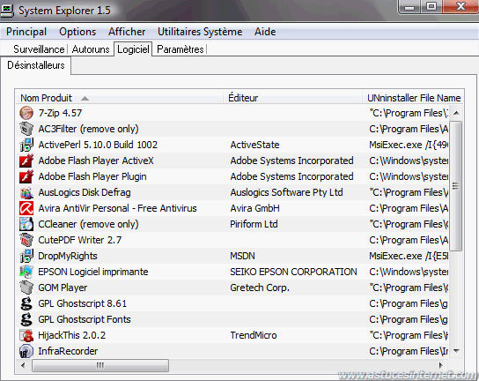The width and height of the screenshot is (479, 381).
Task: Click Auslogics Software Pty Ltd cell
Action: click(x=286, y=192)
